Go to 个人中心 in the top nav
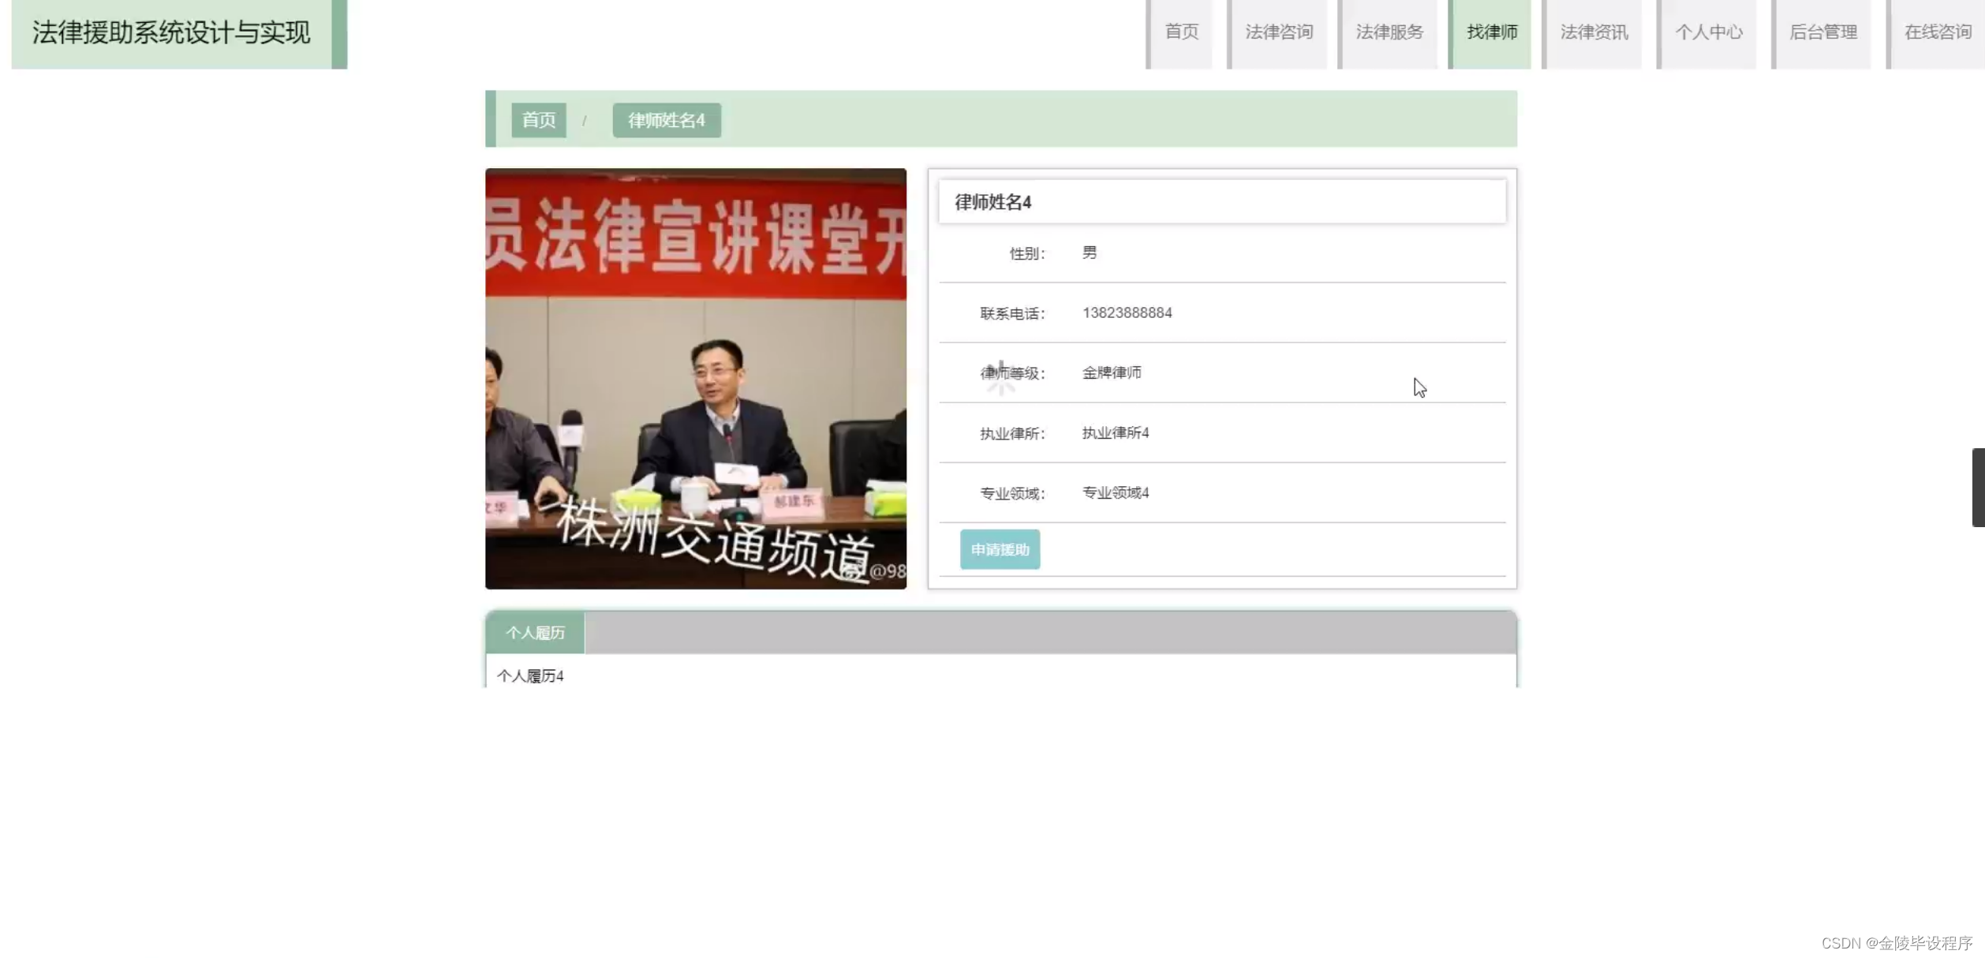 click(1709, 32)
